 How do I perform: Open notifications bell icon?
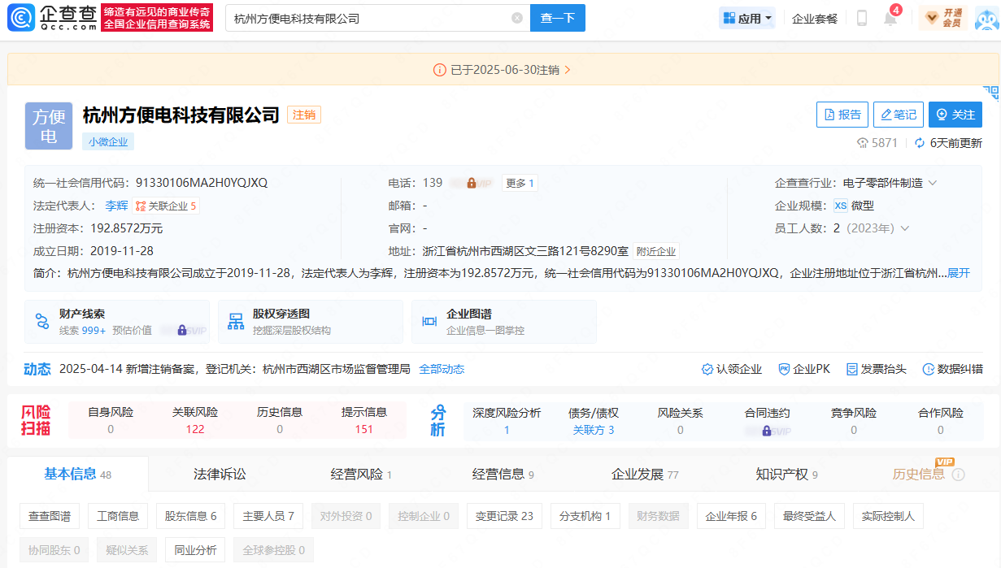pos(890,18)
